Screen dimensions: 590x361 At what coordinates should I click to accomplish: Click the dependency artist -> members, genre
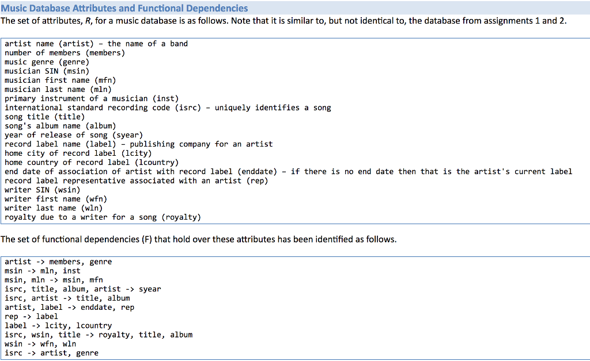pos(58,262)
